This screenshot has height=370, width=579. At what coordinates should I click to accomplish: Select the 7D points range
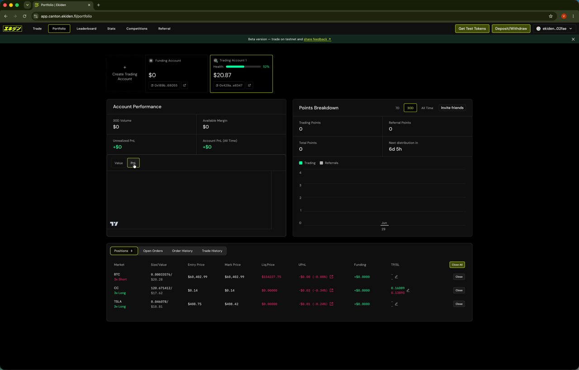[x=398, y=108]
